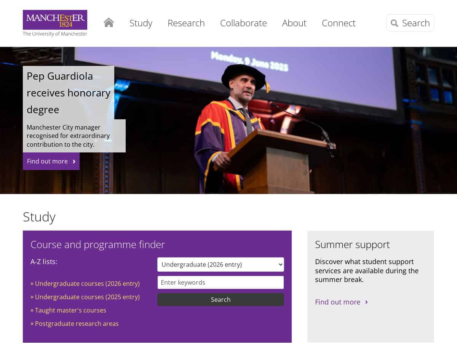Screen dimensions: 457x343
Task: Click the Course and programme finder heading
Action: coord(97,244)
